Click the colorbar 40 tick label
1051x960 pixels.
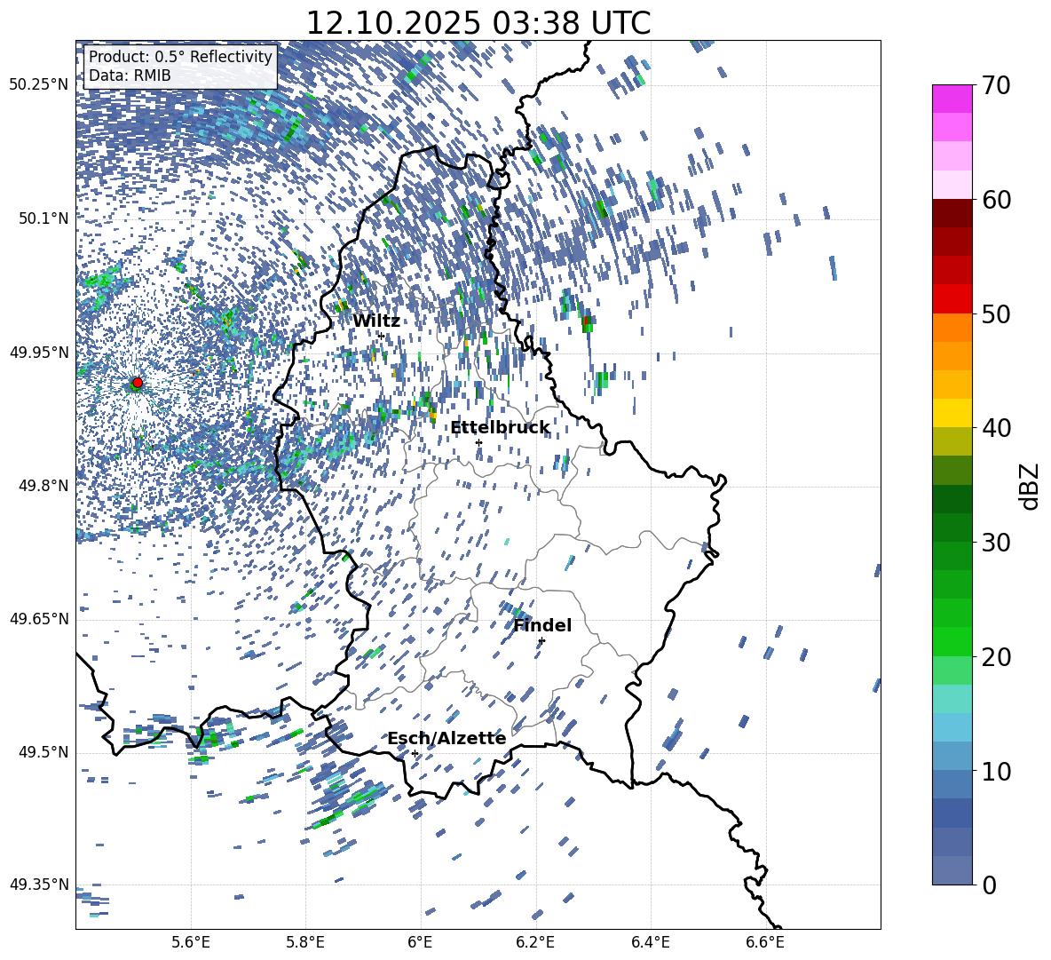tap(997, 428)
